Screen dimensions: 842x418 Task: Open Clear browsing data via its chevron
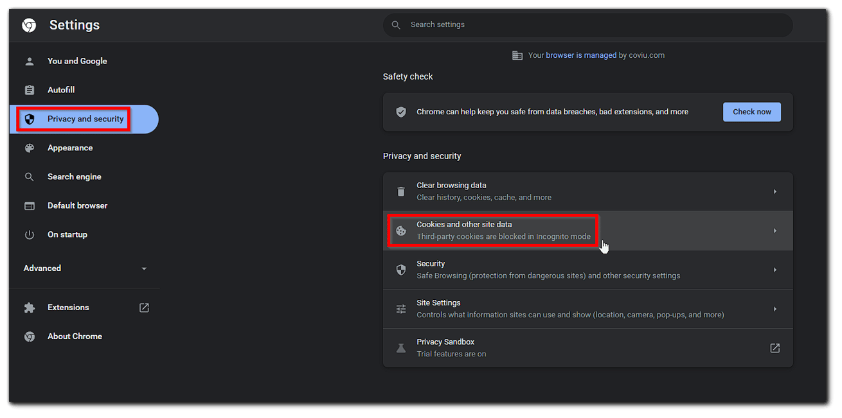point(775,191)
